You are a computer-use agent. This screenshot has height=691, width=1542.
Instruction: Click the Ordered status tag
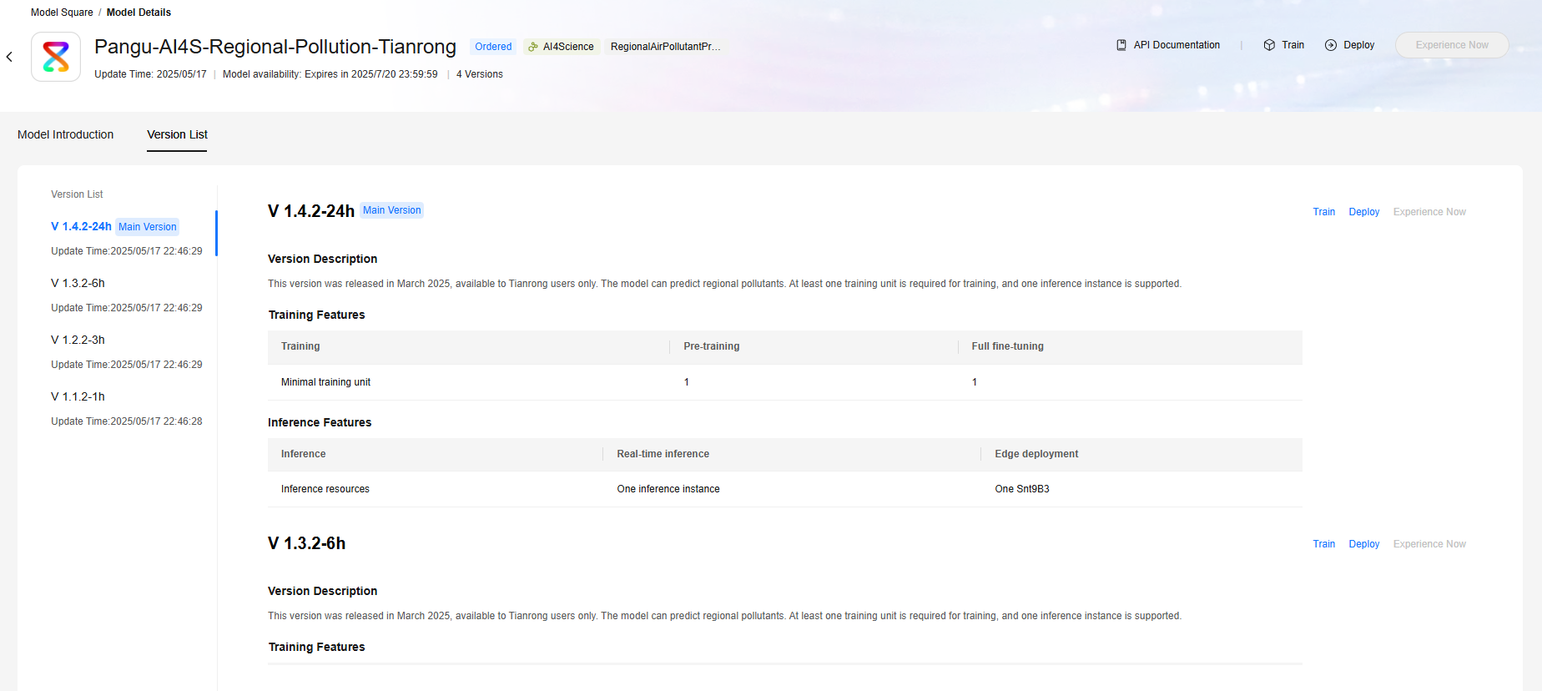493,47
